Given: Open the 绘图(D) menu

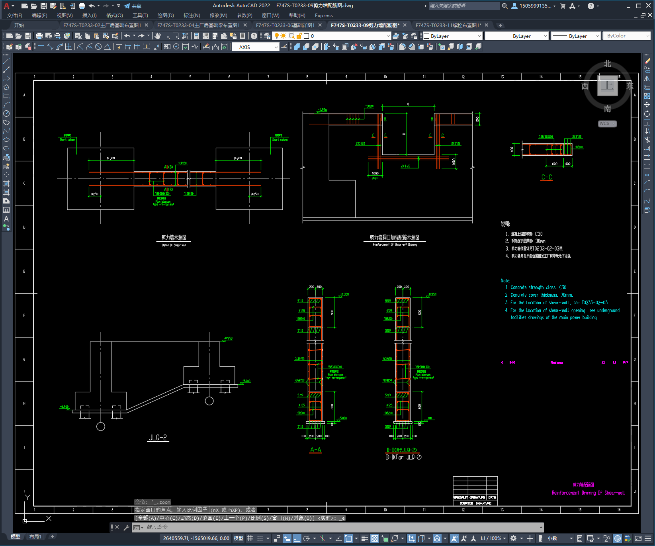Looking at the screenshot, I should point(166,16).
